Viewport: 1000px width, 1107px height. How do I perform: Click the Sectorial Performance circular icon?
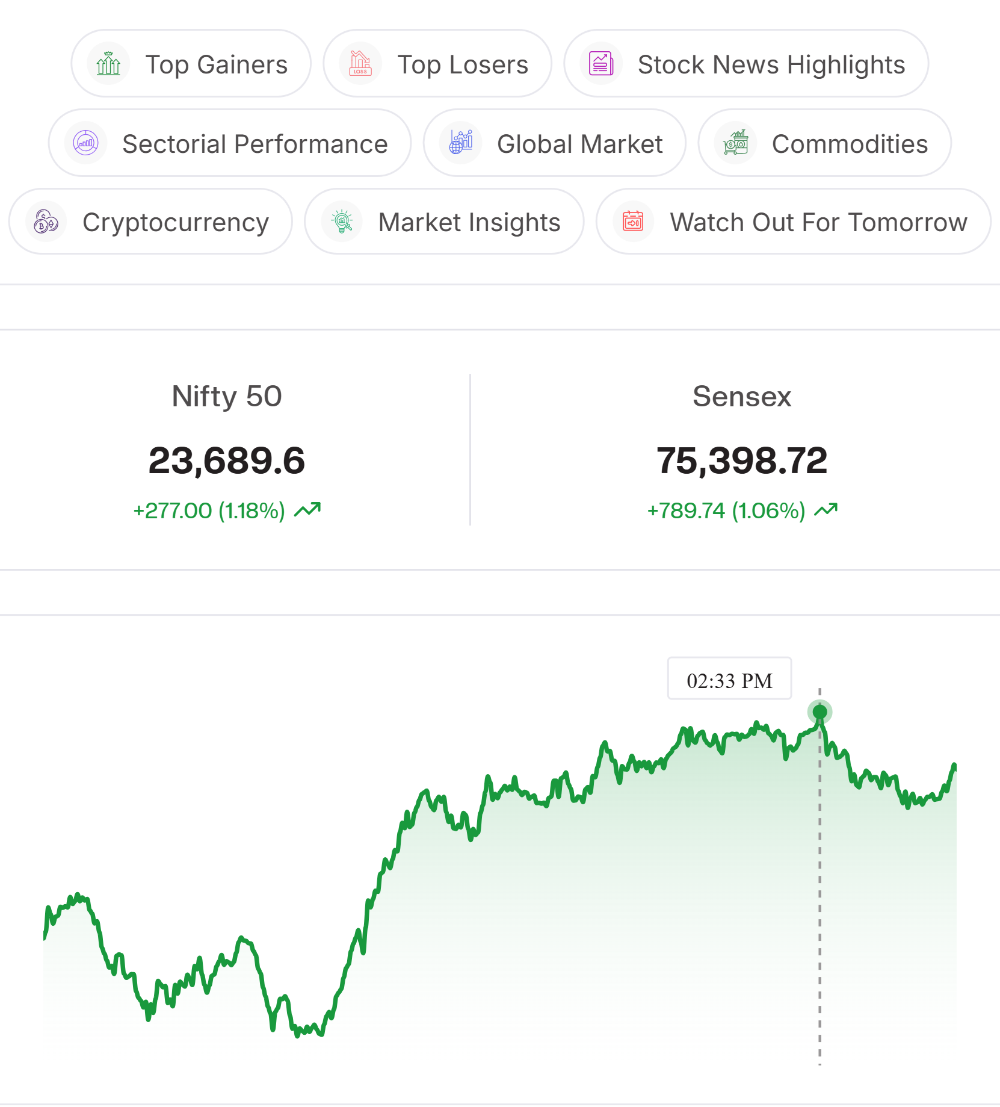(x=85, y=143)
